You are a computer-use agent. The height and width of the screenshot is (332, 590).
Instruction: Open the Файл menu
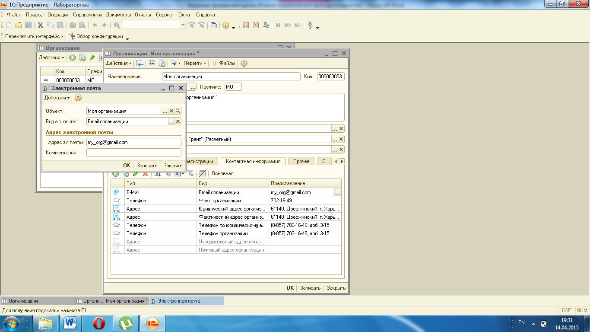(13, 15)
